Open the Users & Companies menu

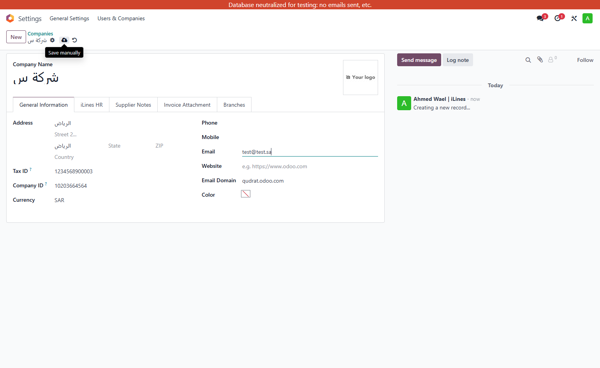pos(121,18)
